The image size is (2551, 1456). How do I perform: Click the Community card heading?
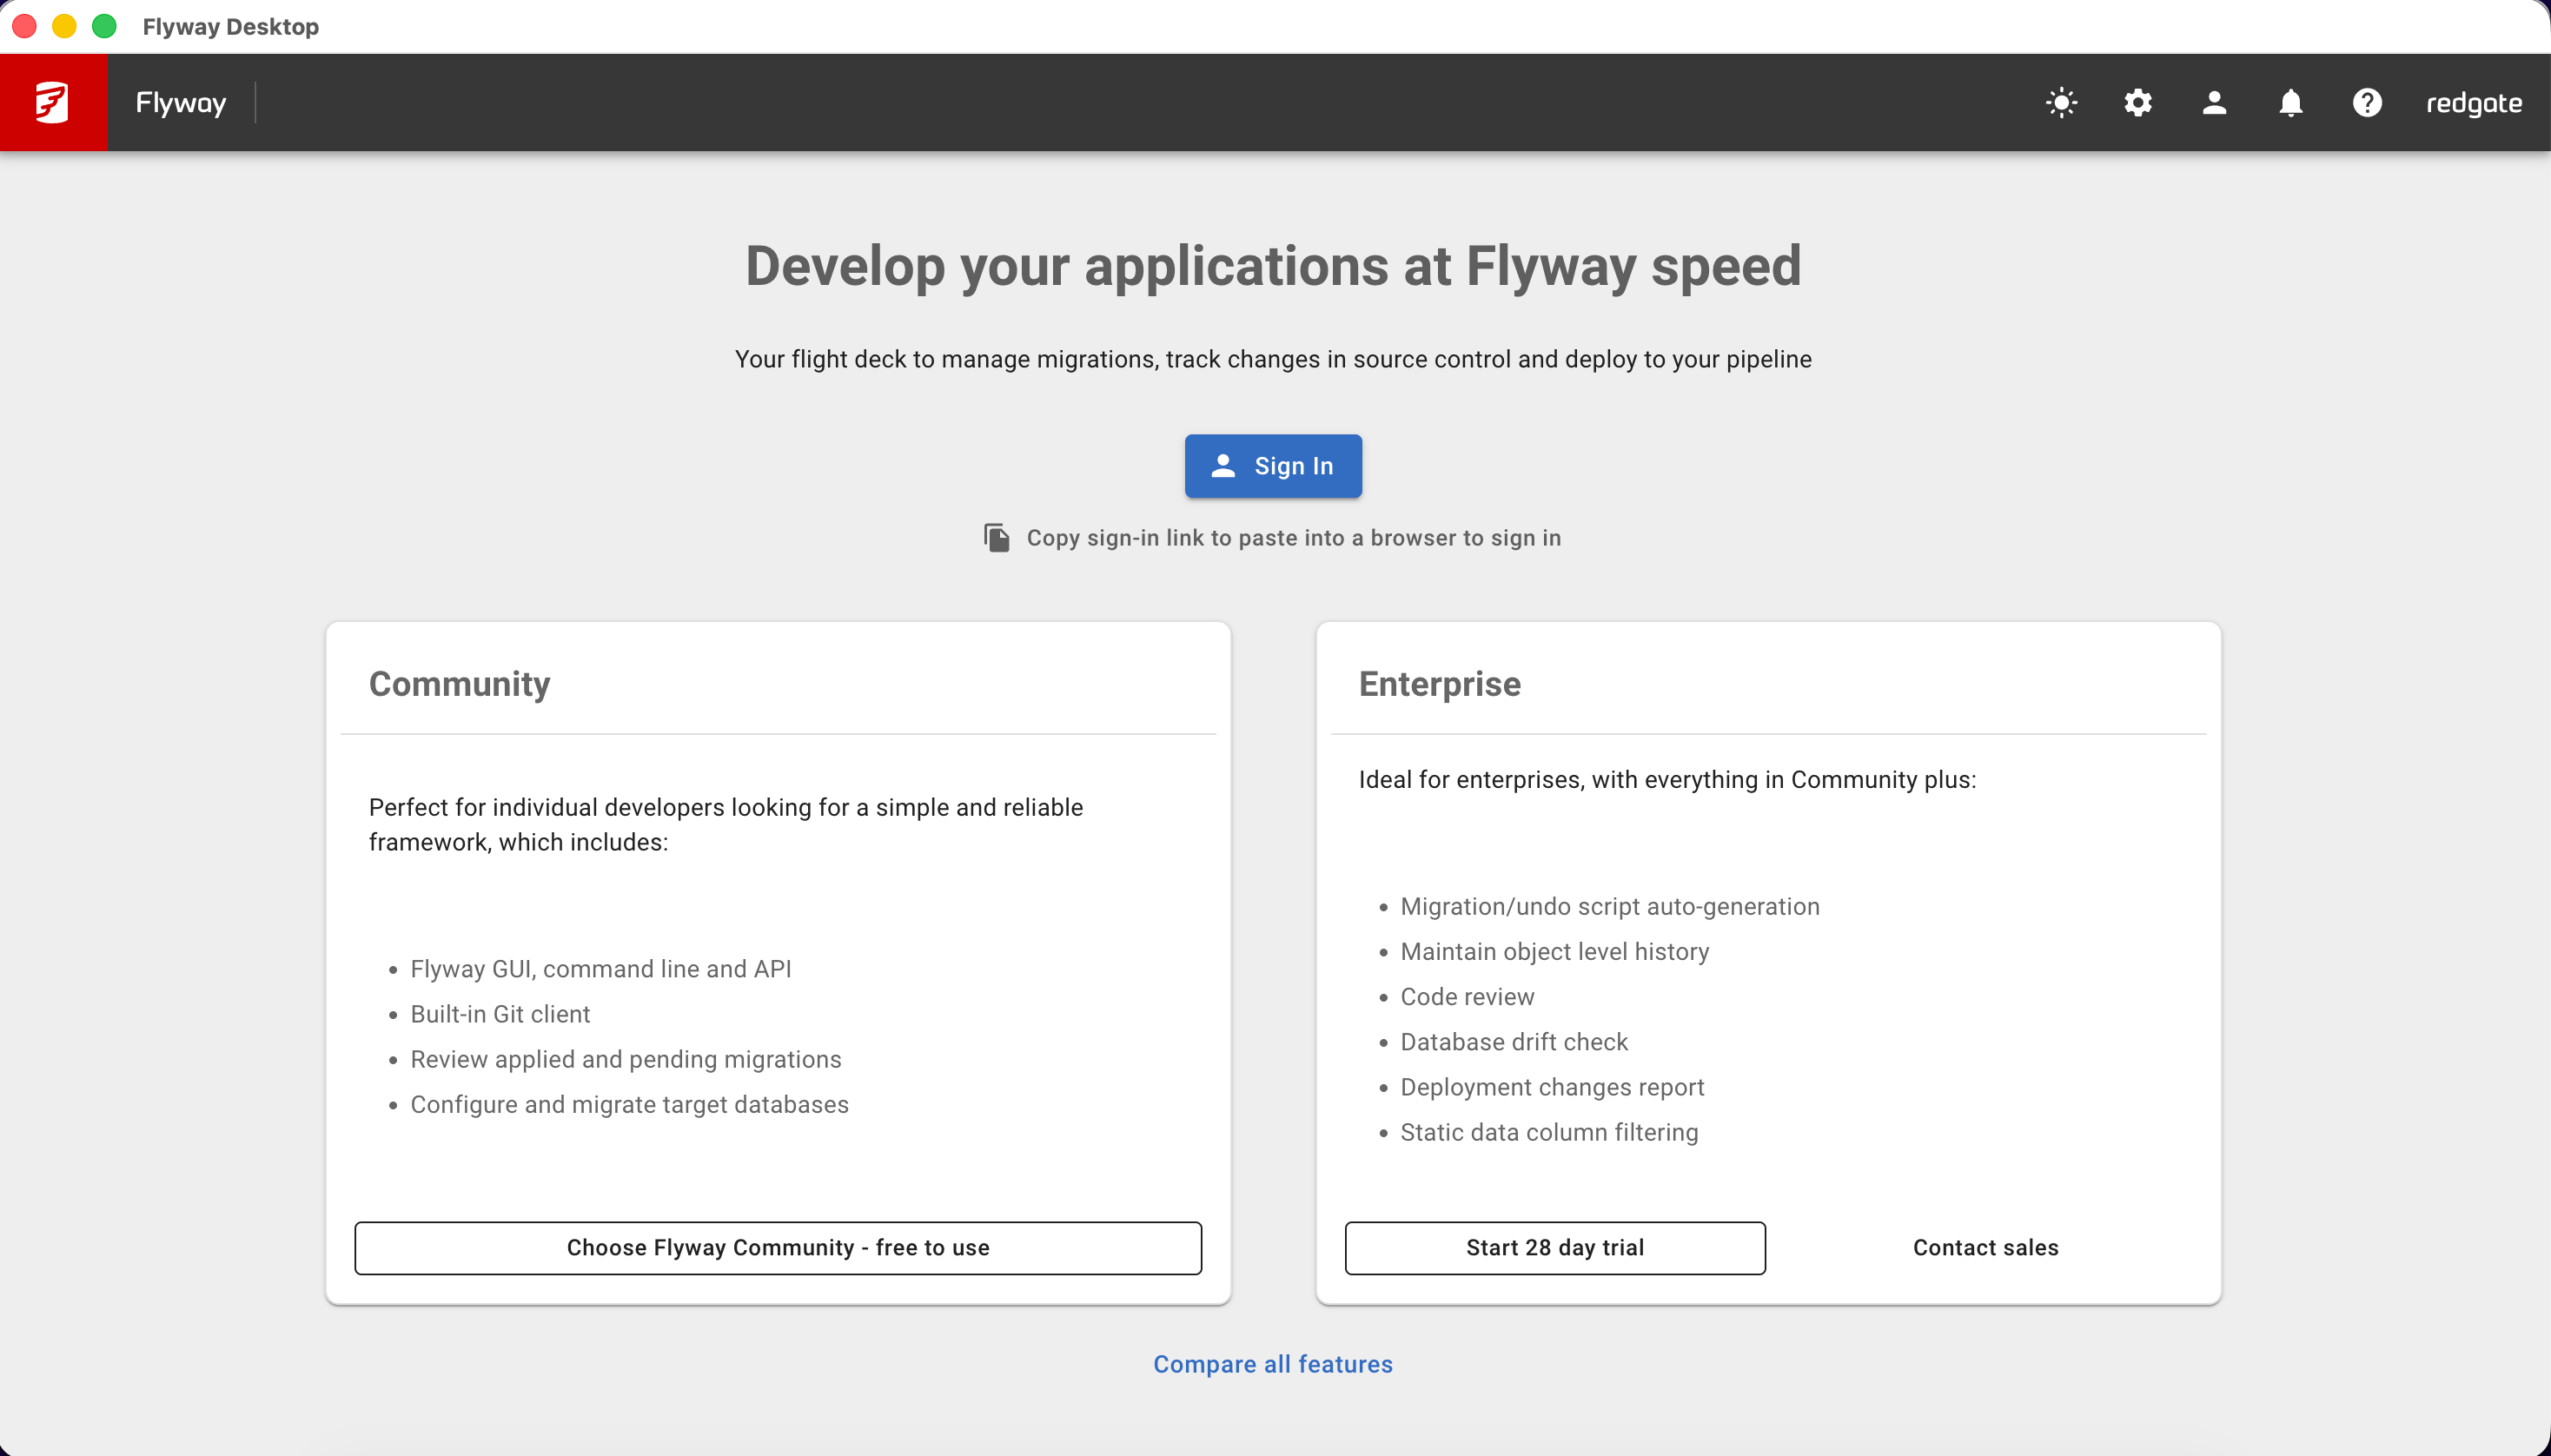click(x=460, y=684)
